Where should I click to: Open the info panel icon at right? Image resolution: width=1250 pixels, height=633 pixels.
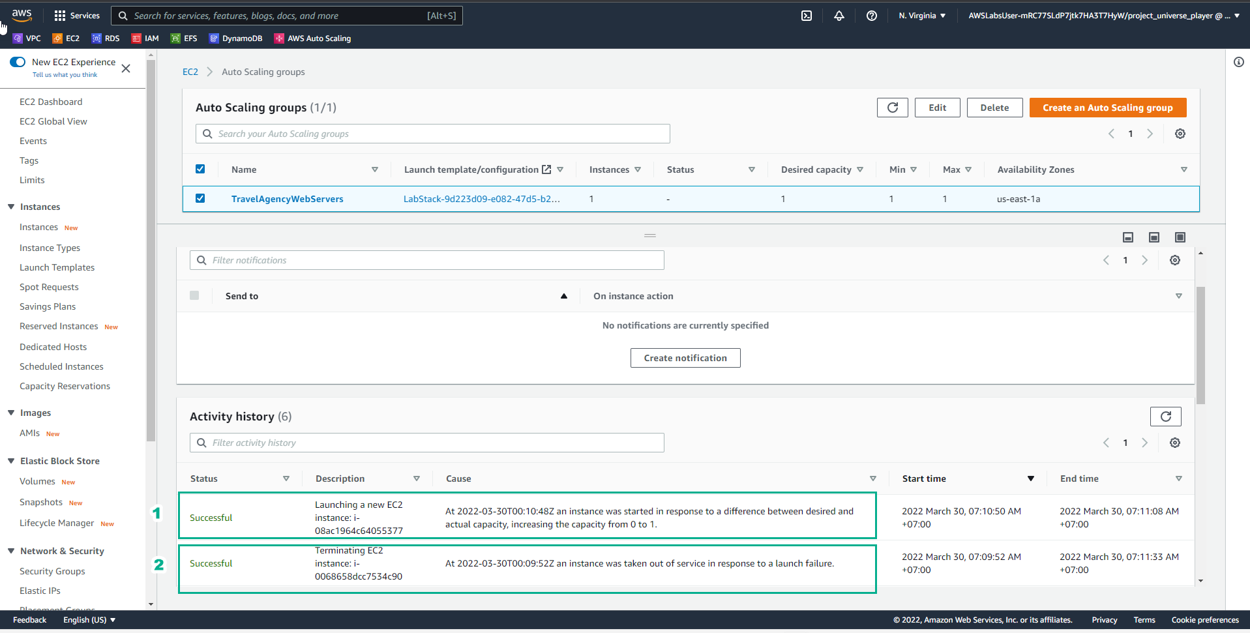(x=1239, y=62)
